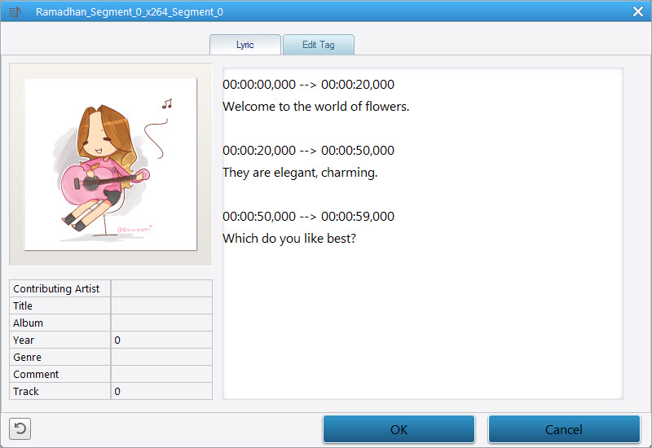This screenshot has height=448, width=652.
Task: Click the Contributing Artist value field
Action: point(161,288)
